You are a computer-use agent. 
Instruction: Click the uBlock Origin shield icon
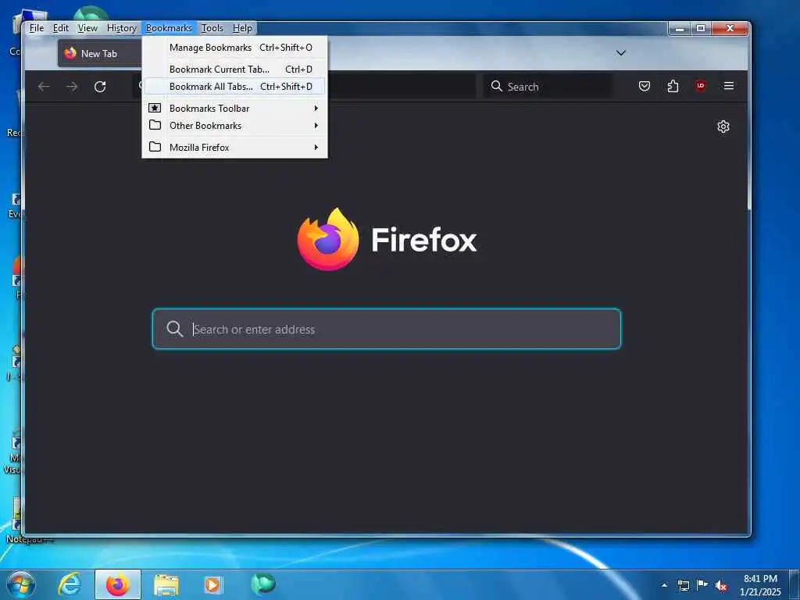pos(701,86)
